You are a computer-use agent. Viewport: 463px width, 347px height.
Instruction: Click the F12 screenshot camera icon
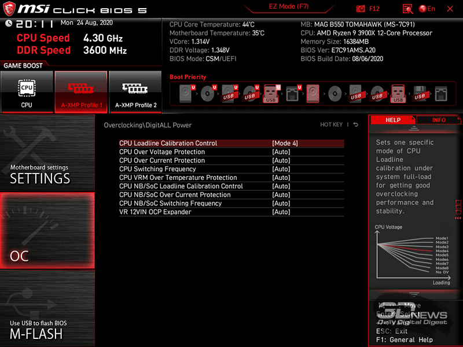pos(360,9)
